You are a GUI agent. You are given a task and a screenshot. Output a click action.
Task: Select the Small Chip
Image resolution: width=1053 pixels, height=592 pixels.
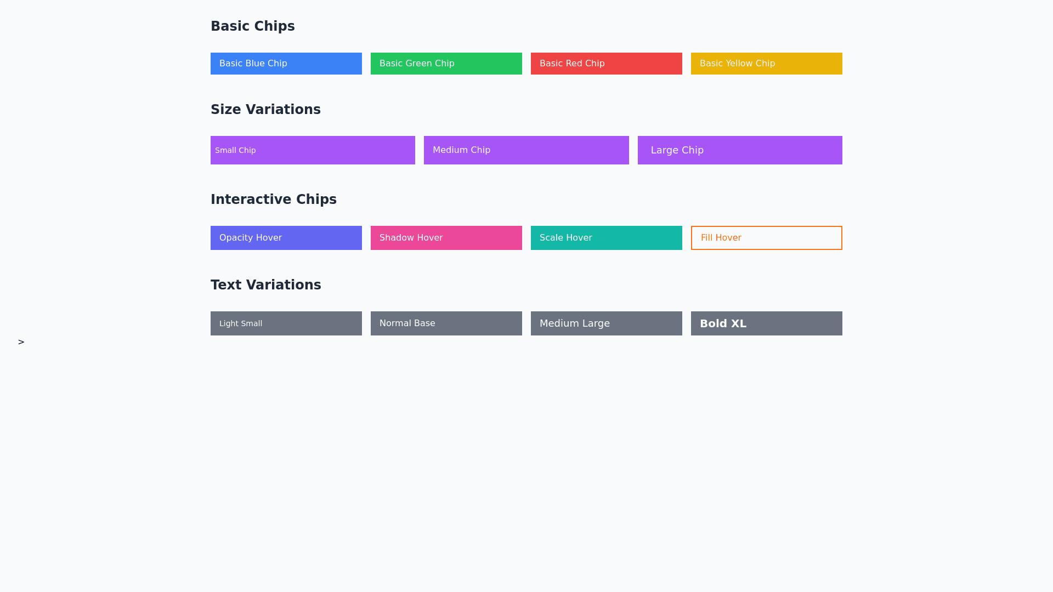click(x=313, y=150)
